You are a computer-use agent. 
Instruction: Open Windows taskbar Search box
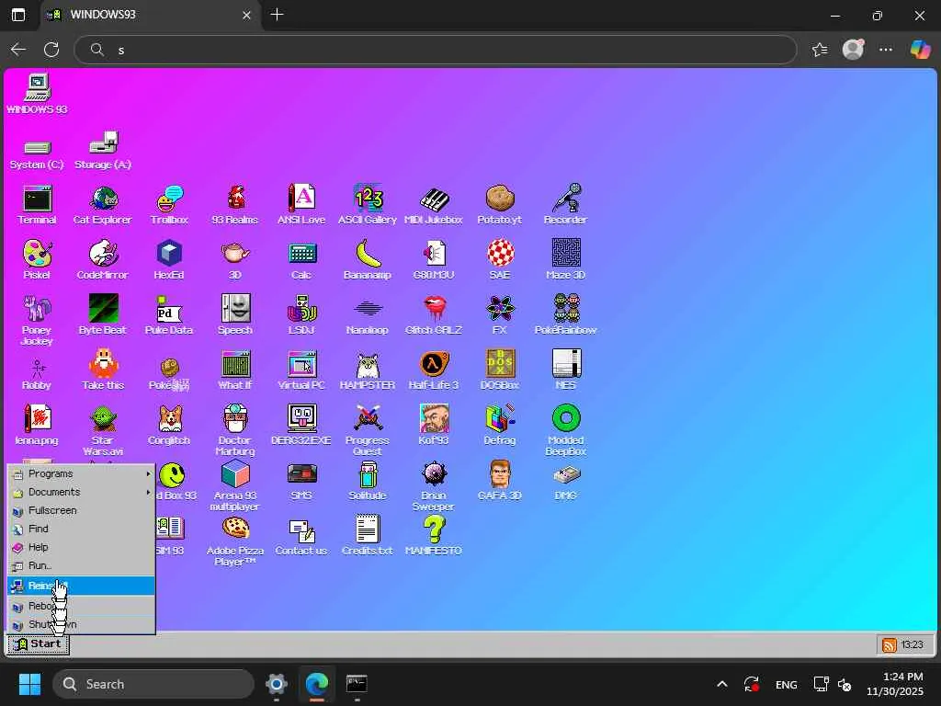[x=153, y=684]
